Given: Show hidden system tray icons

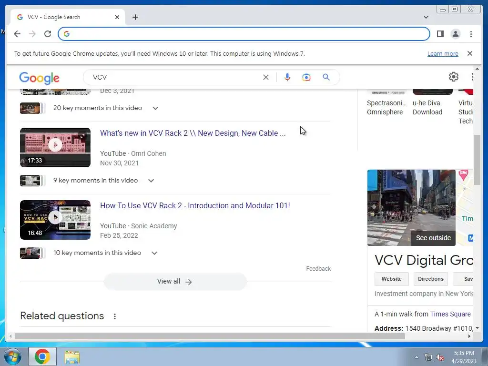Looking at the screenshot, I should (417, 357).
